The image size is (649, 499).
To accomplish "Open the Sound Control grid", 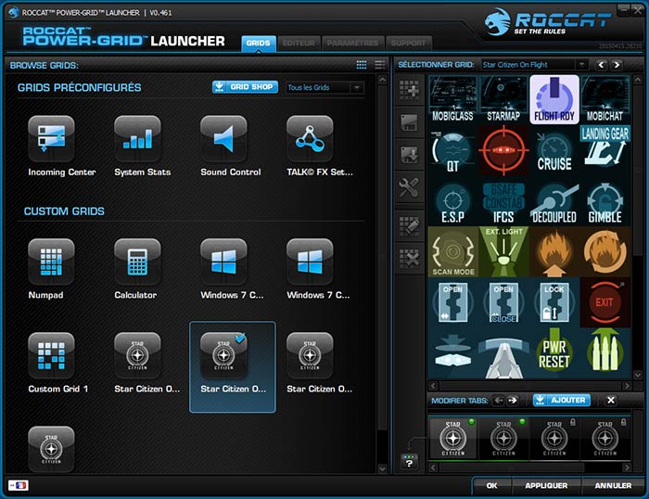I will tap(223, 139).
